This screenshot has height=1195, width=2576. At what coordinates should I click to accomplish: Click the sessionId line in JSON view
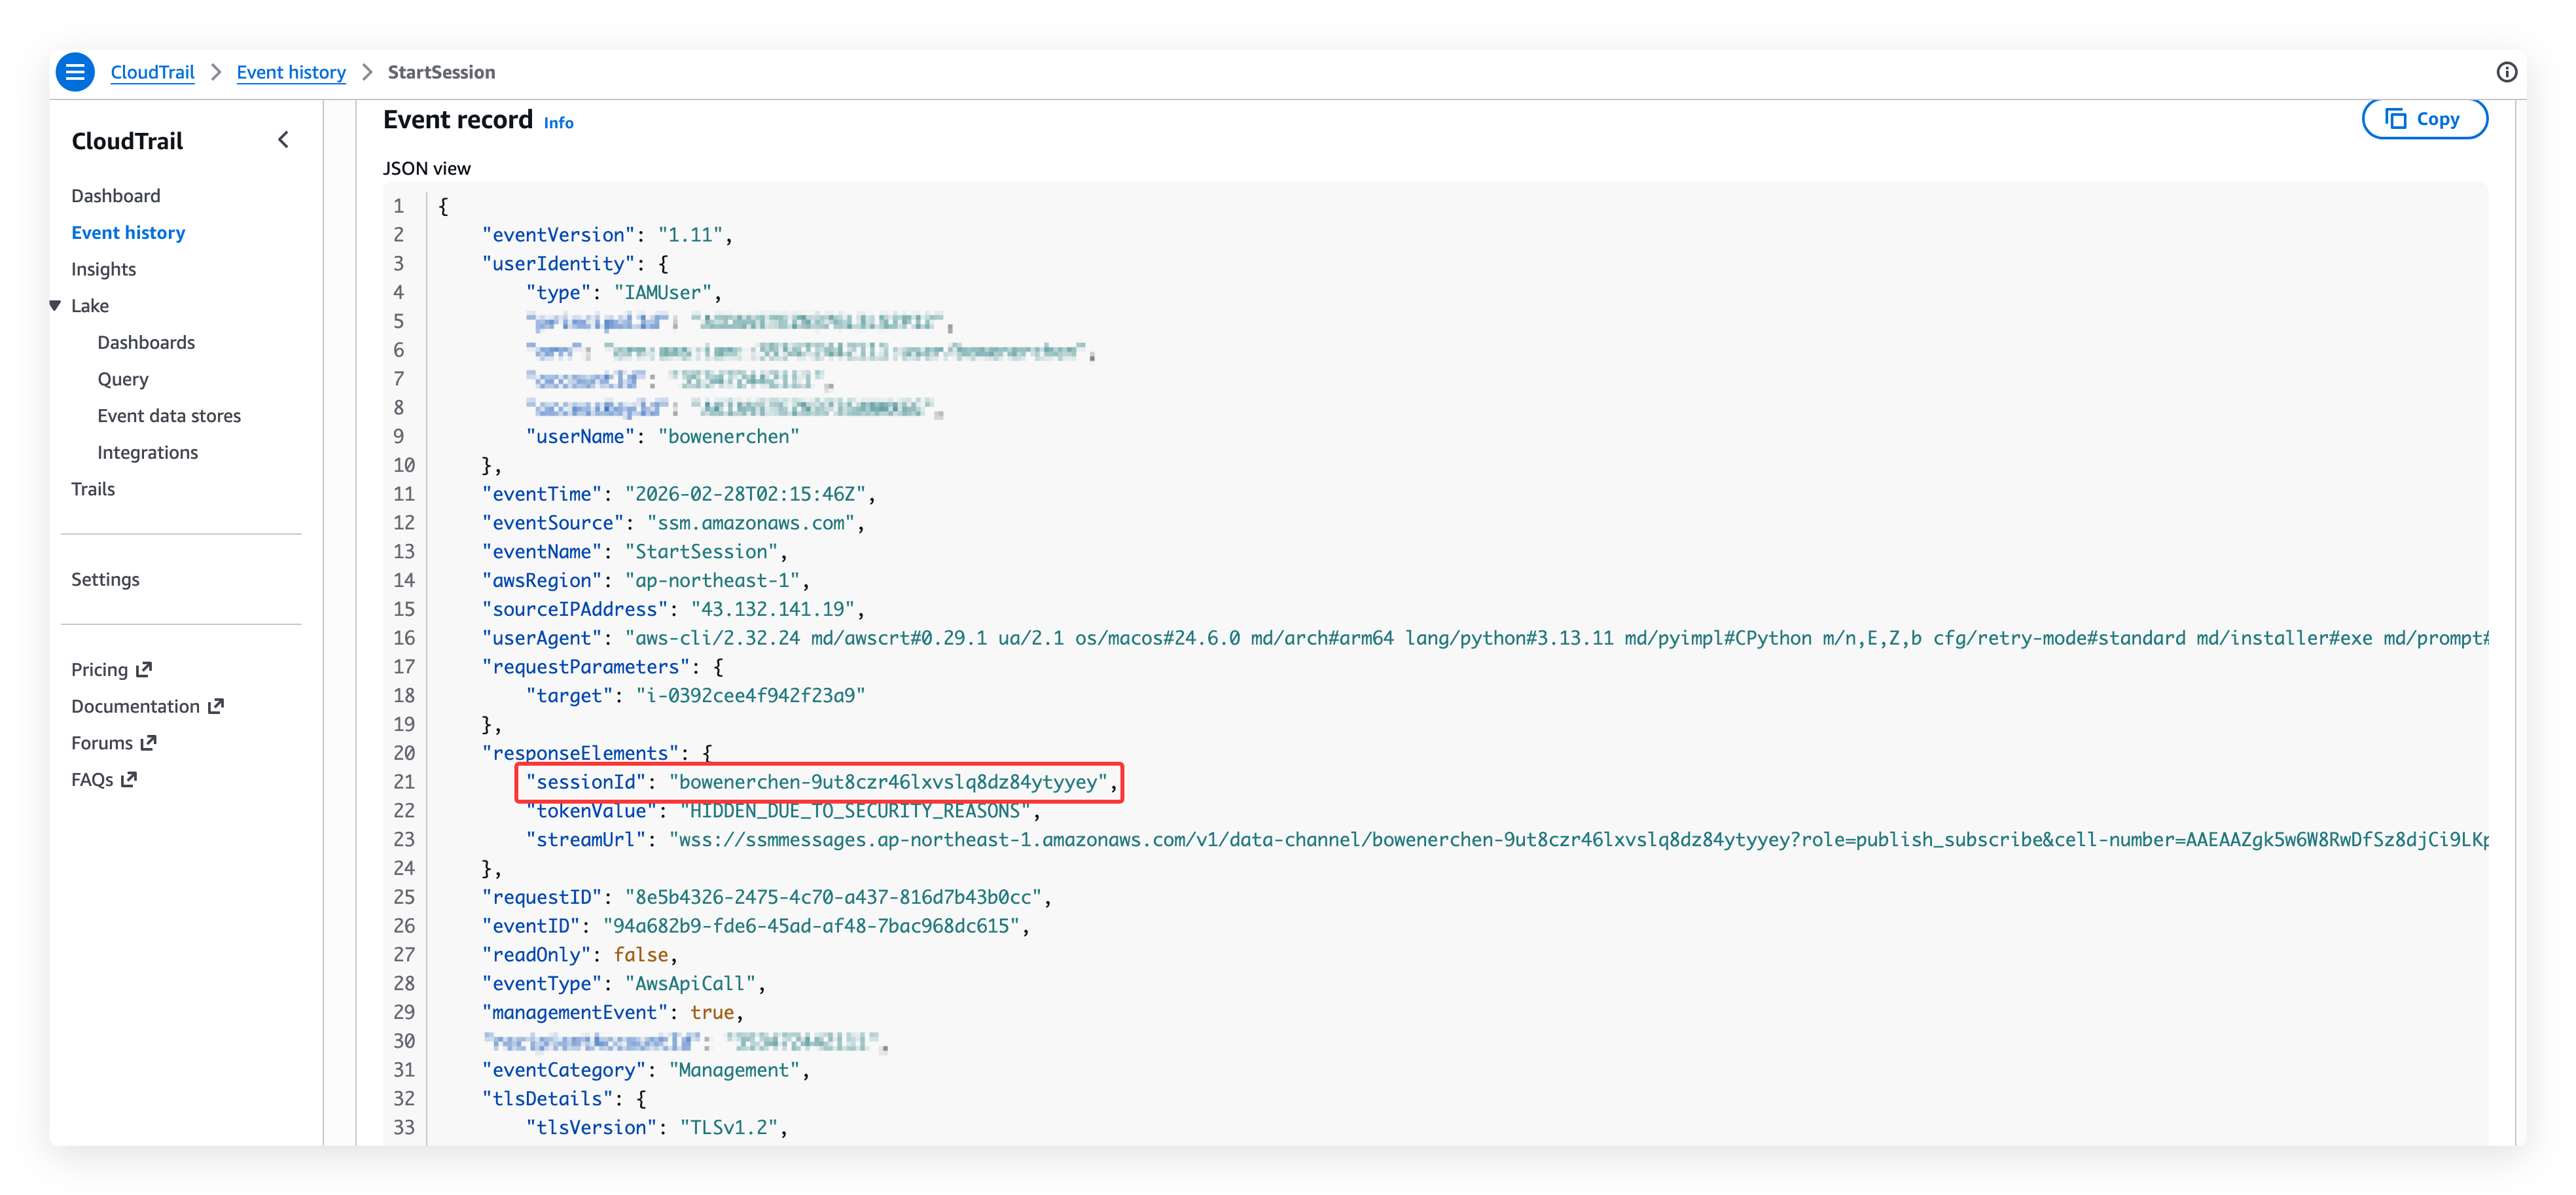click(818, 782)
